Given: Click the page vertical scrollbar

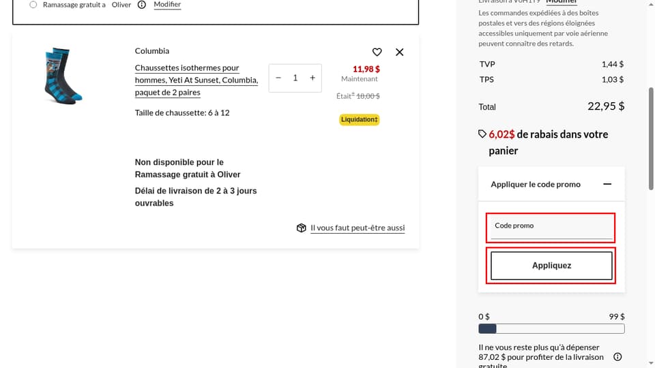Looking at the screenshot, I should click(651, 139).
